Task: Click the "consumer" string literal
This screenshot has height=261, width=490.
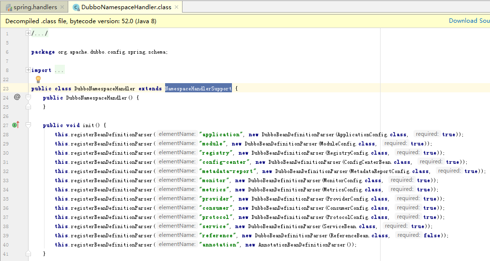Action: pos(216,208)
